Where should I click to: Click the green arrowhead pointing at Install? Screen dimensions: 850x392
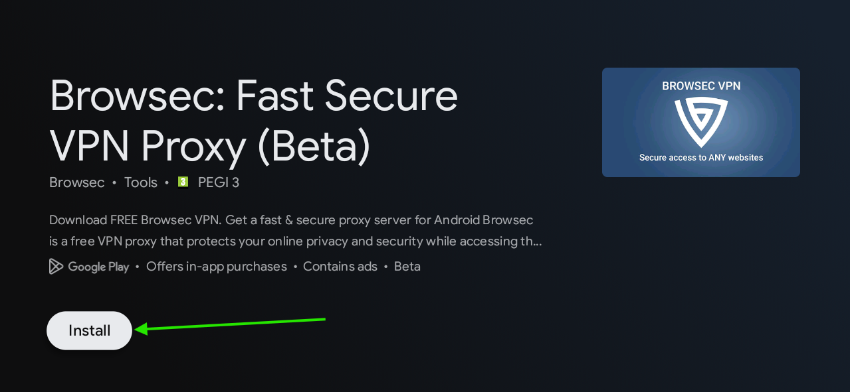[x=142, y=328]
